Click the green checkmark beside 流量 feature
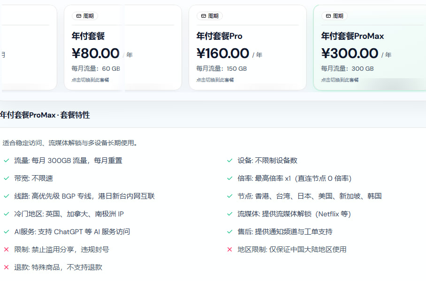The width and height of the screenshot is (426, 281). click(6, 161)
